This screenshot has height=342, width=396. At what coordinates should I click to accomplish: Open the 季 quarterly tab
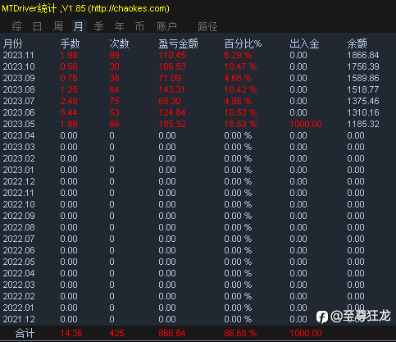[98, 26]
